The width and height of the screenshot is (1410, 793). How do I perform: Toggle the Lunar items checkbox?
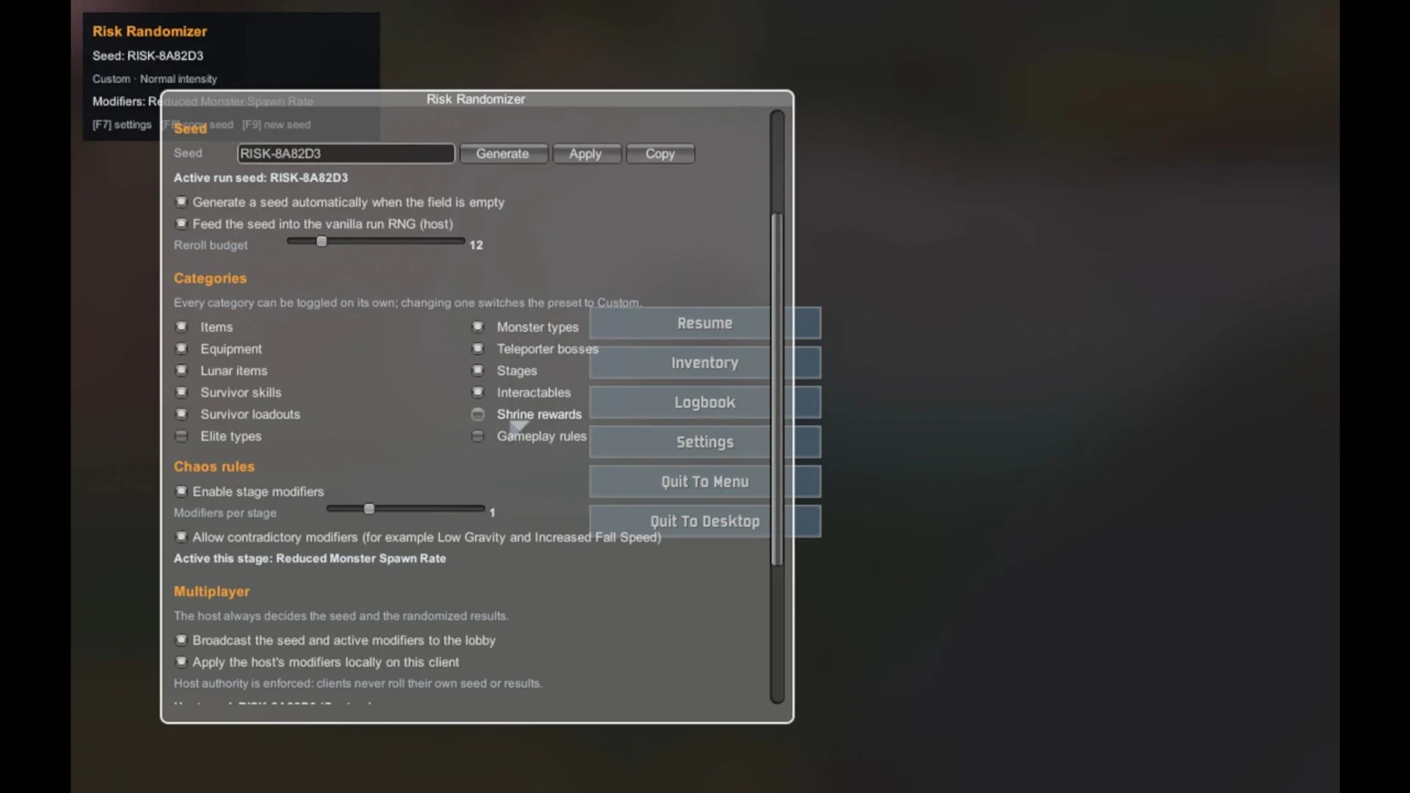tap(181, 371)
